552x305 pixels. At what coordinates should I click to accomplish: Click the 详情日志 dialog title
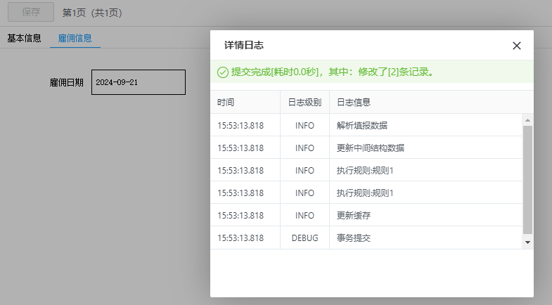[244, 46]
